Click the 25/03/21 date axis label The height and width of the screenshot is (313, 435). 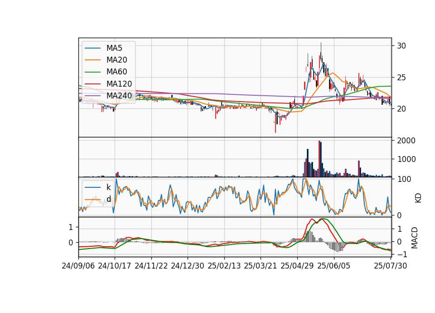point(261,266)
